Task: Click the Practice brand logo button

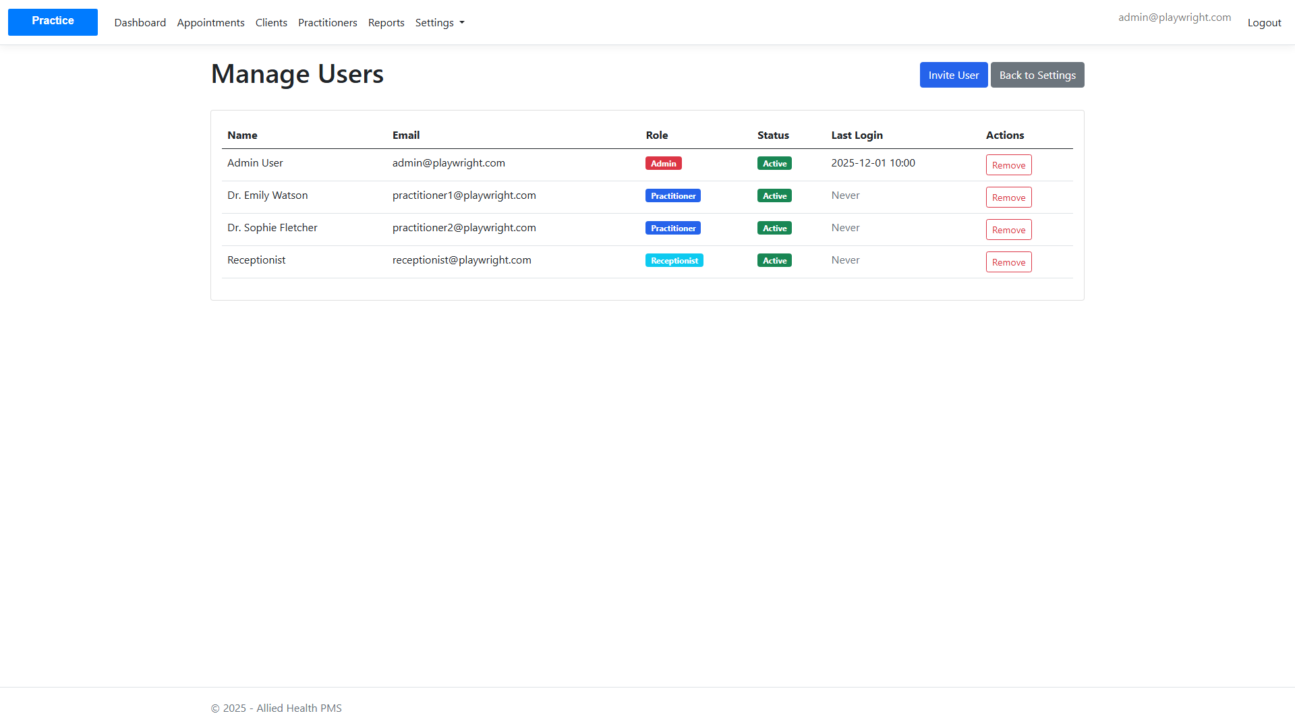Action: point(53,22)
